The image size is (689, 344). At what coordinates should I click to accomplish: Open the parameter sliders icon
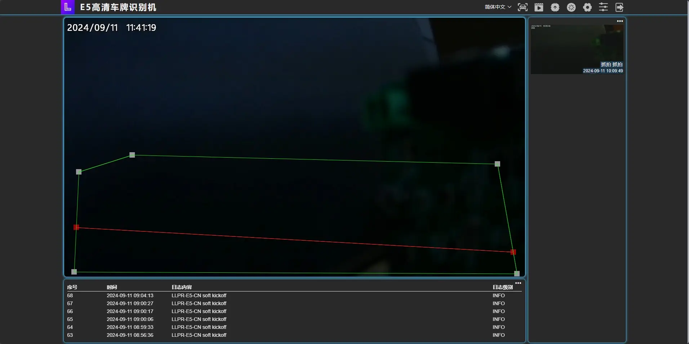603,7
